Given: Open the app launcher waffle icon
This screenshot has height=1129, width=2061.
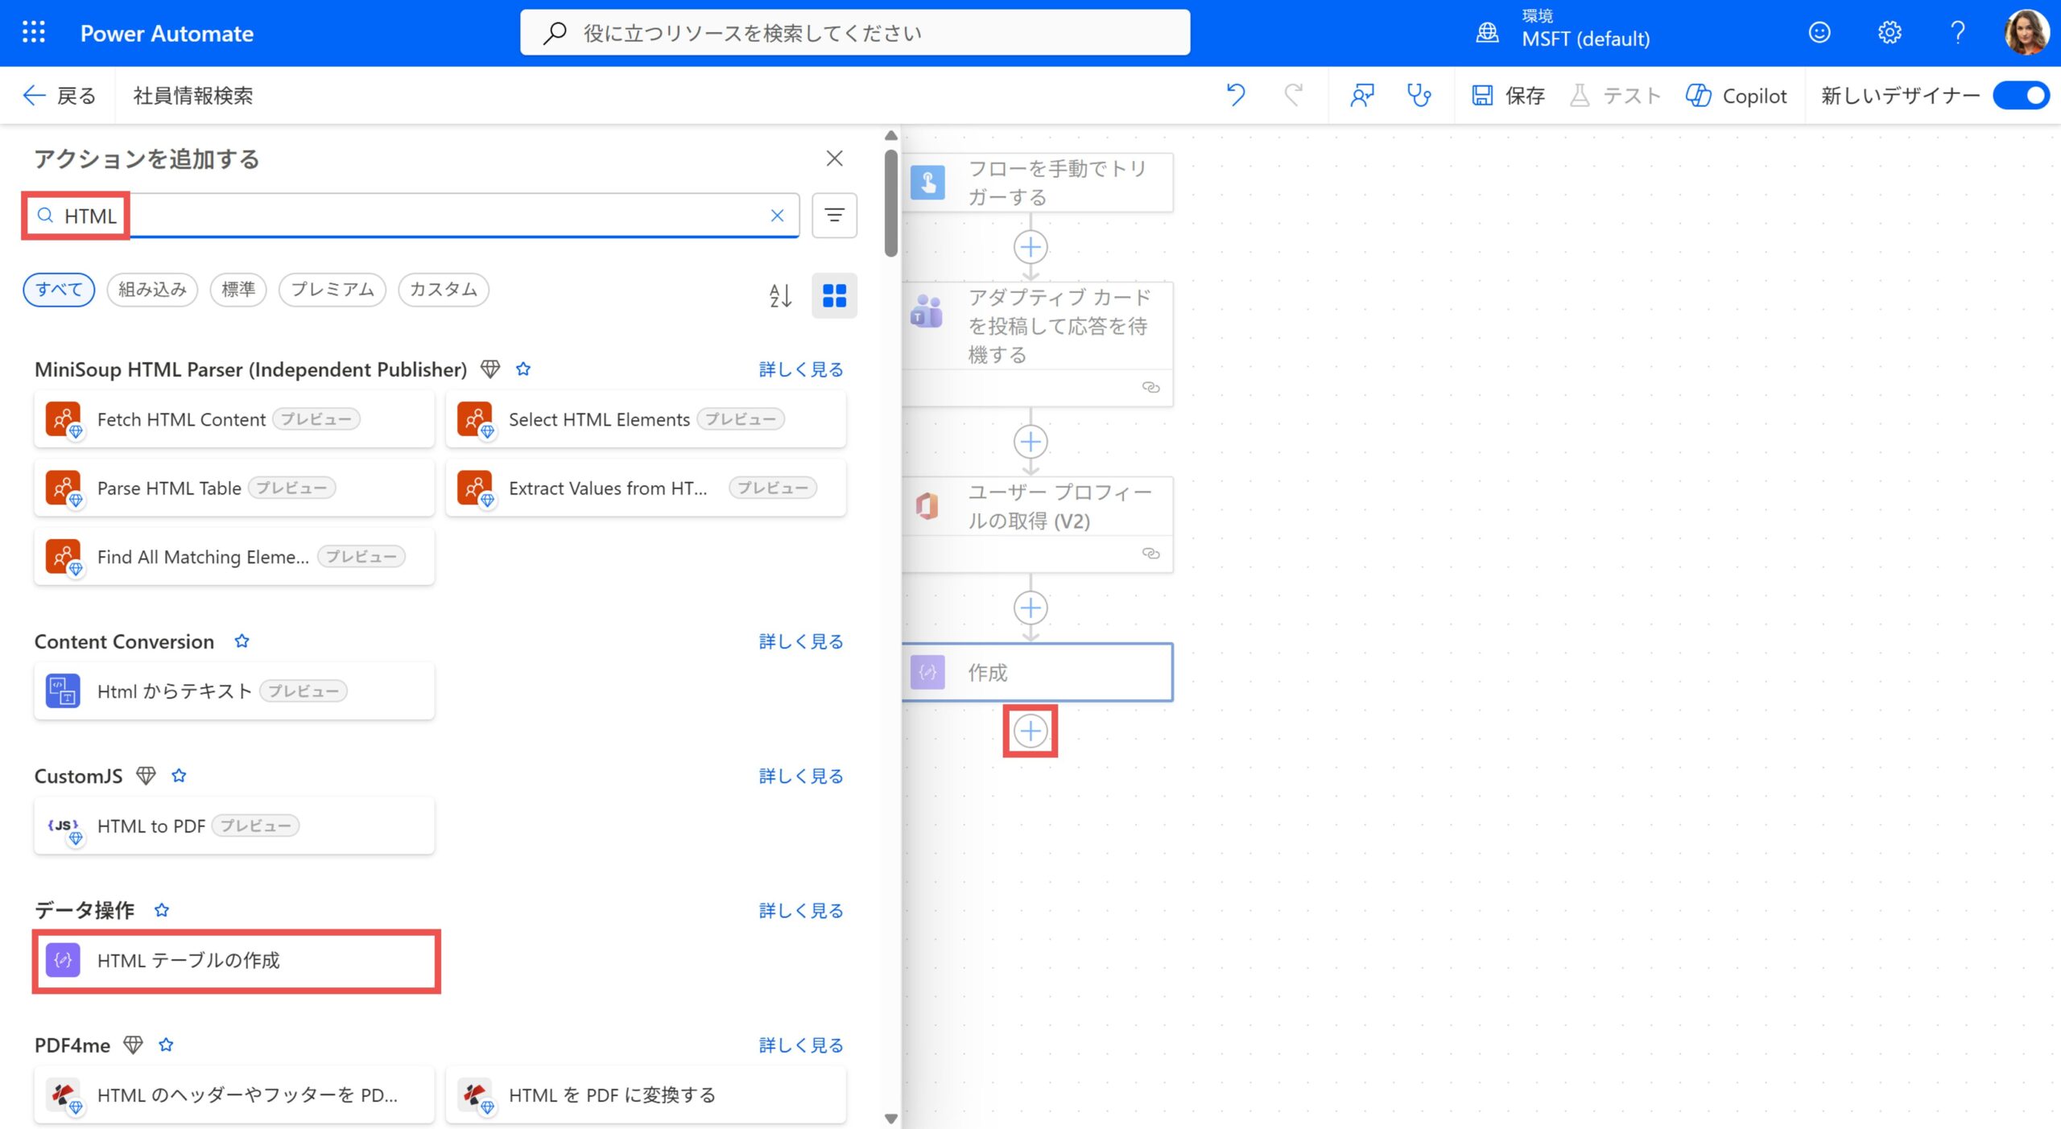Looking at the screenshot, I should coord(33,33).
